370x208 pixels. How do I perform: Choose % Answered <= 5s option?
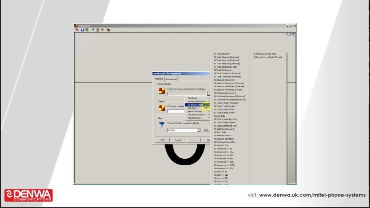pyautogui.click(x=223, y=148)
